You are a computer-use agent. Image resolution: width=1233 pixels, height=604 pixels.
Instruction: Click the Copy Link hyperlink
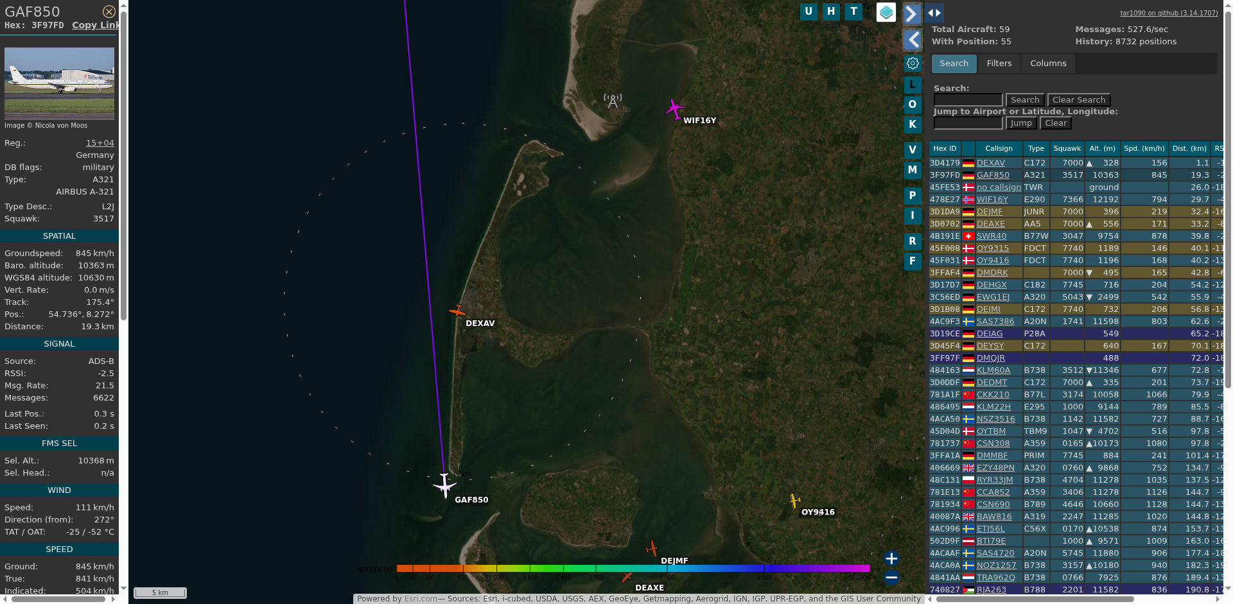[x=96, y=25]
